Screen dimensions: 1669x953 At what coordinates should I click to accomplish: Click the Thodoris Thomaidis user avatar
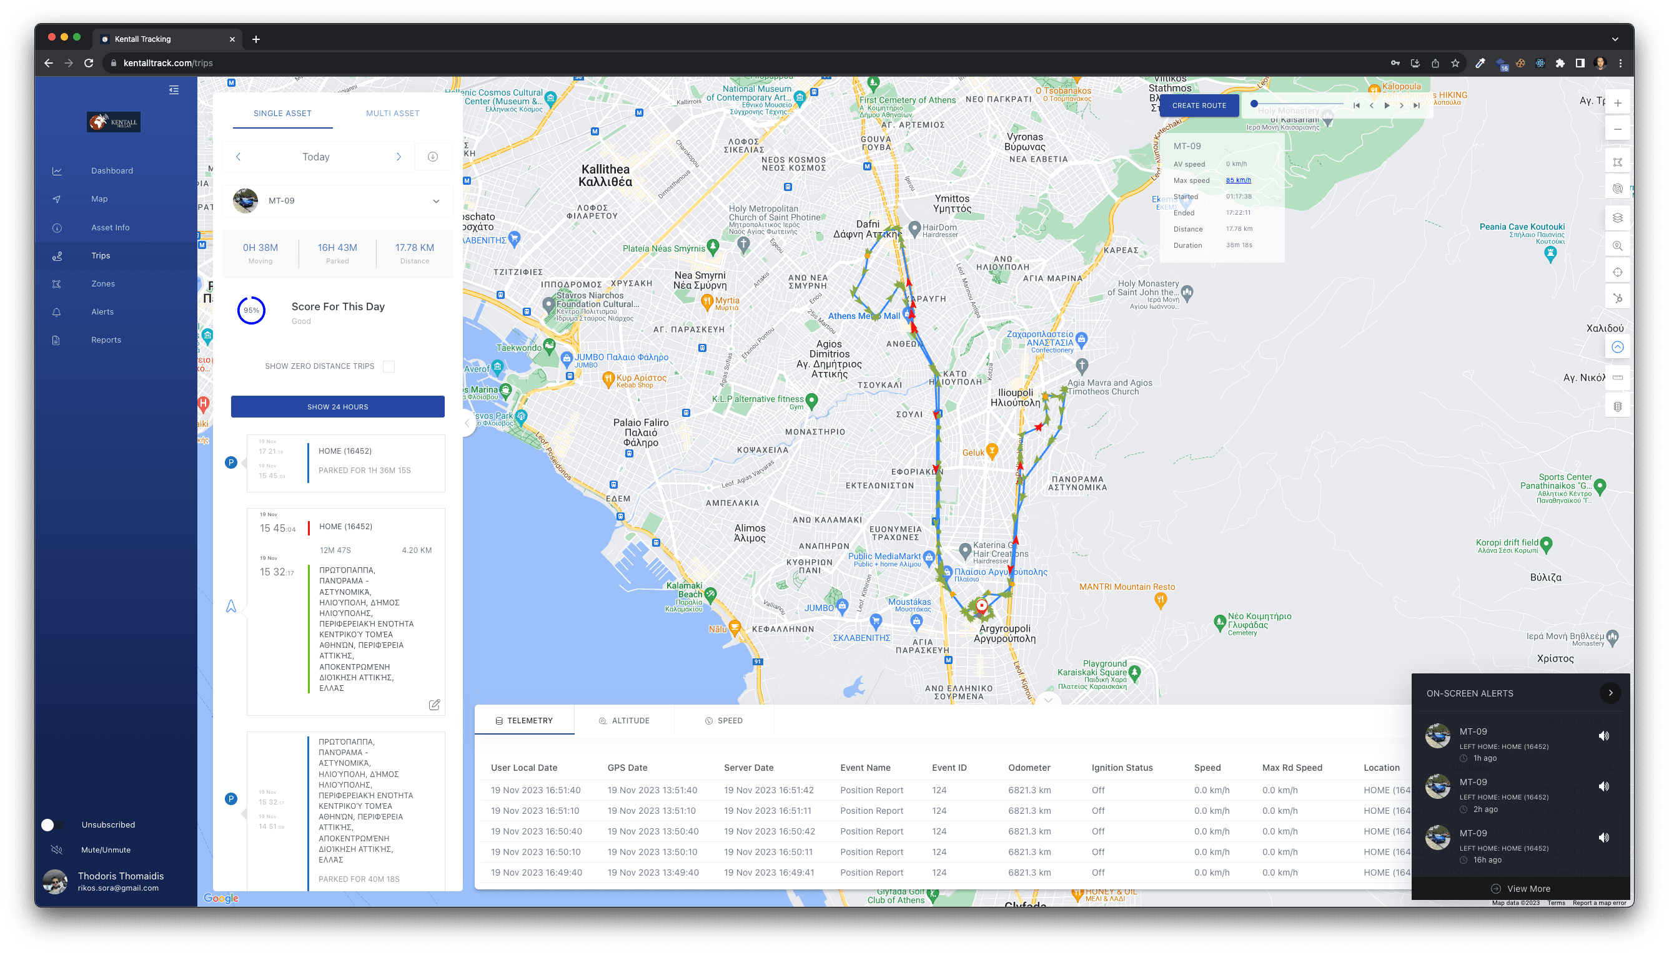point(55,881)
